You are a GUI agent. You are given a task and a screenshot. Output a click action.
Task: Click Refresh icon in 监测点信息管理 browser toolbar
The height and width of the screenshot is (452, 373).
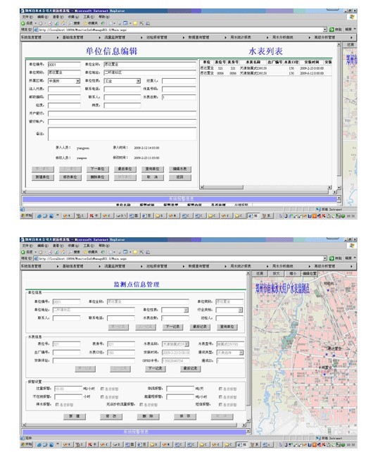point(56,252)
